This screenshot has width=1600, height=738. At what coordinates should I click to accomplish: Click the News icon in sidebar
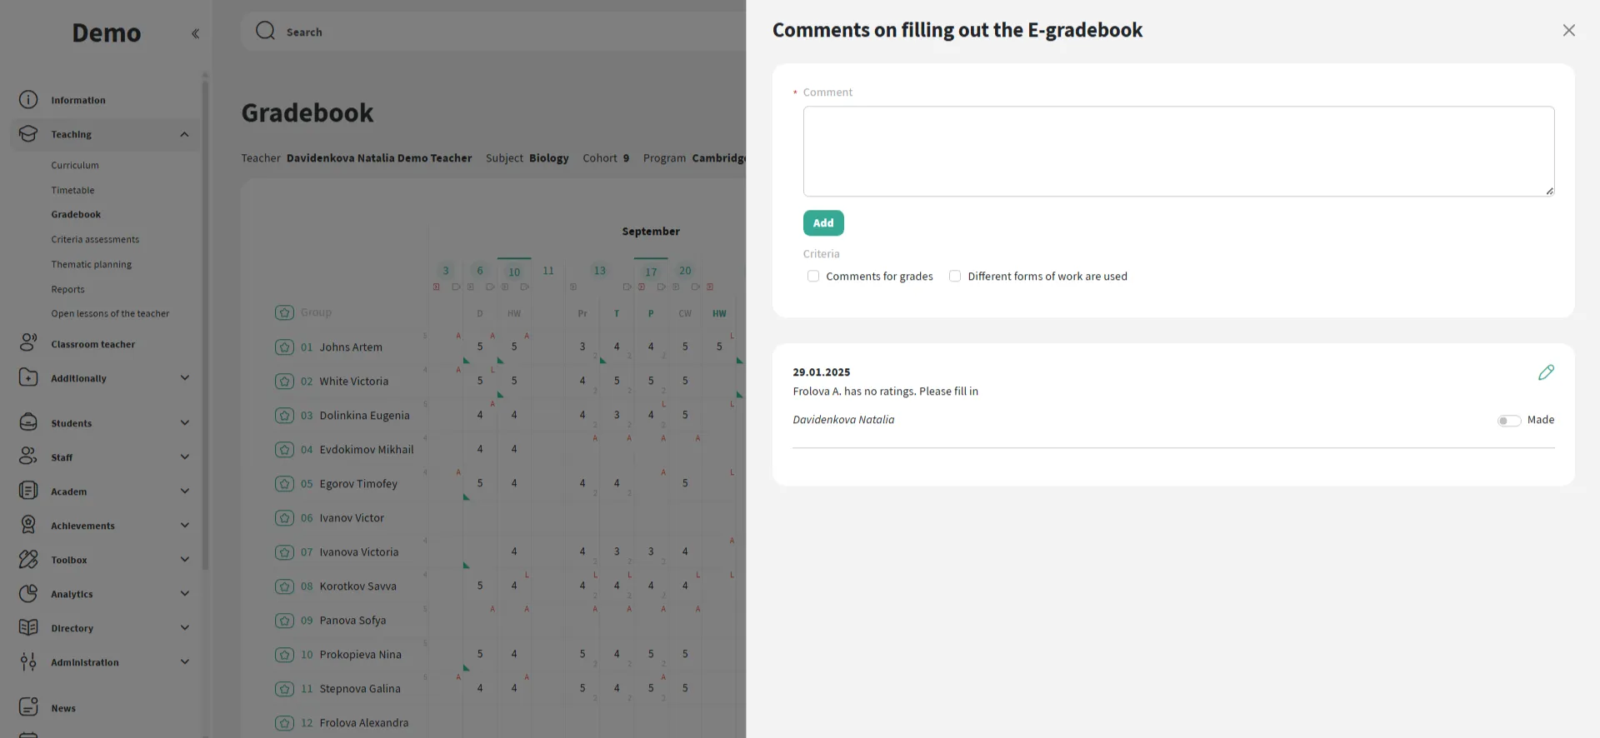28,707
